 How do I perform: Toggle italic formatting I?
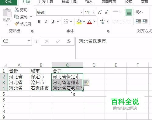[x=46, y=22]
